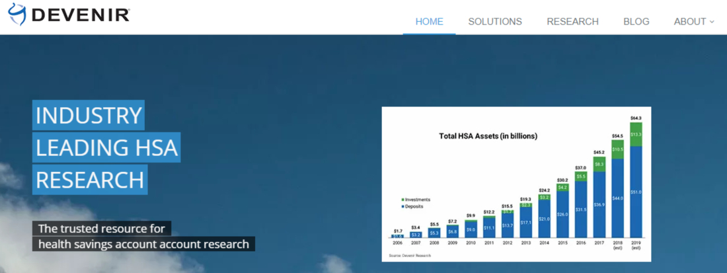Click 'health savings account account research' text

click(x=143, y=245)
